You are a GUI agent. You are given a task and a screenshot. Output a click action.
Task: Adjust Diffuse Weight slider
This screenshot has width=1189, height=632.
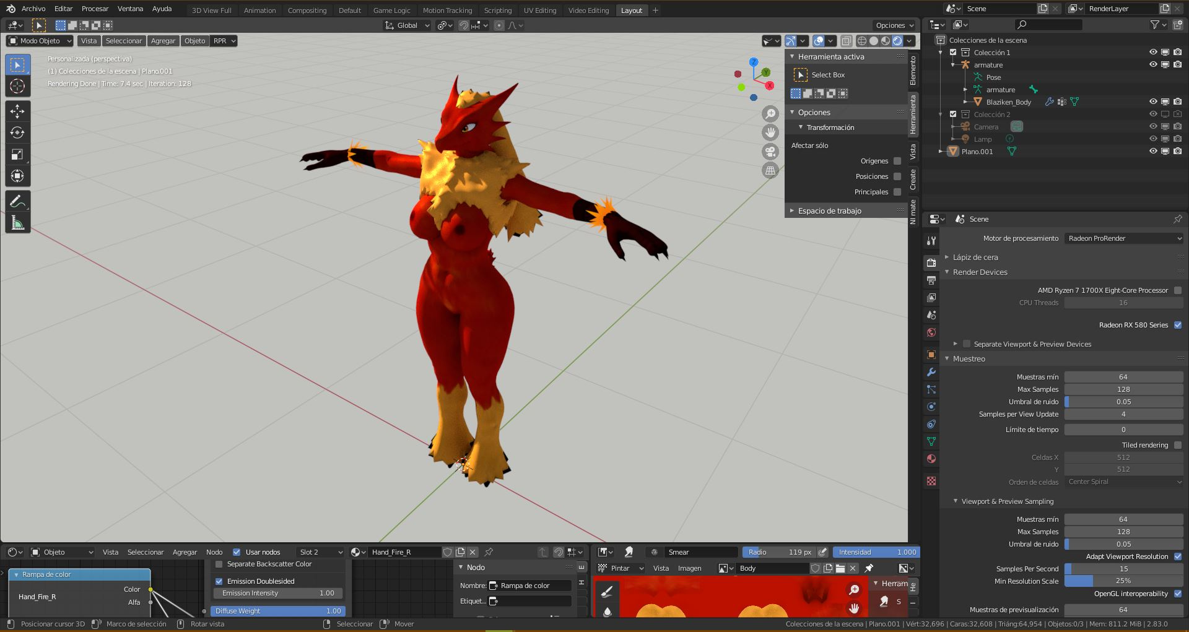(x=278, y=611)
